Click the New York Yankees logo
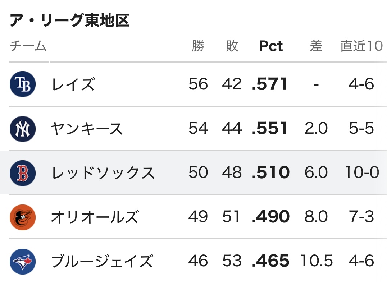Viewport: 387px width, 290px height. click(23, 129)
